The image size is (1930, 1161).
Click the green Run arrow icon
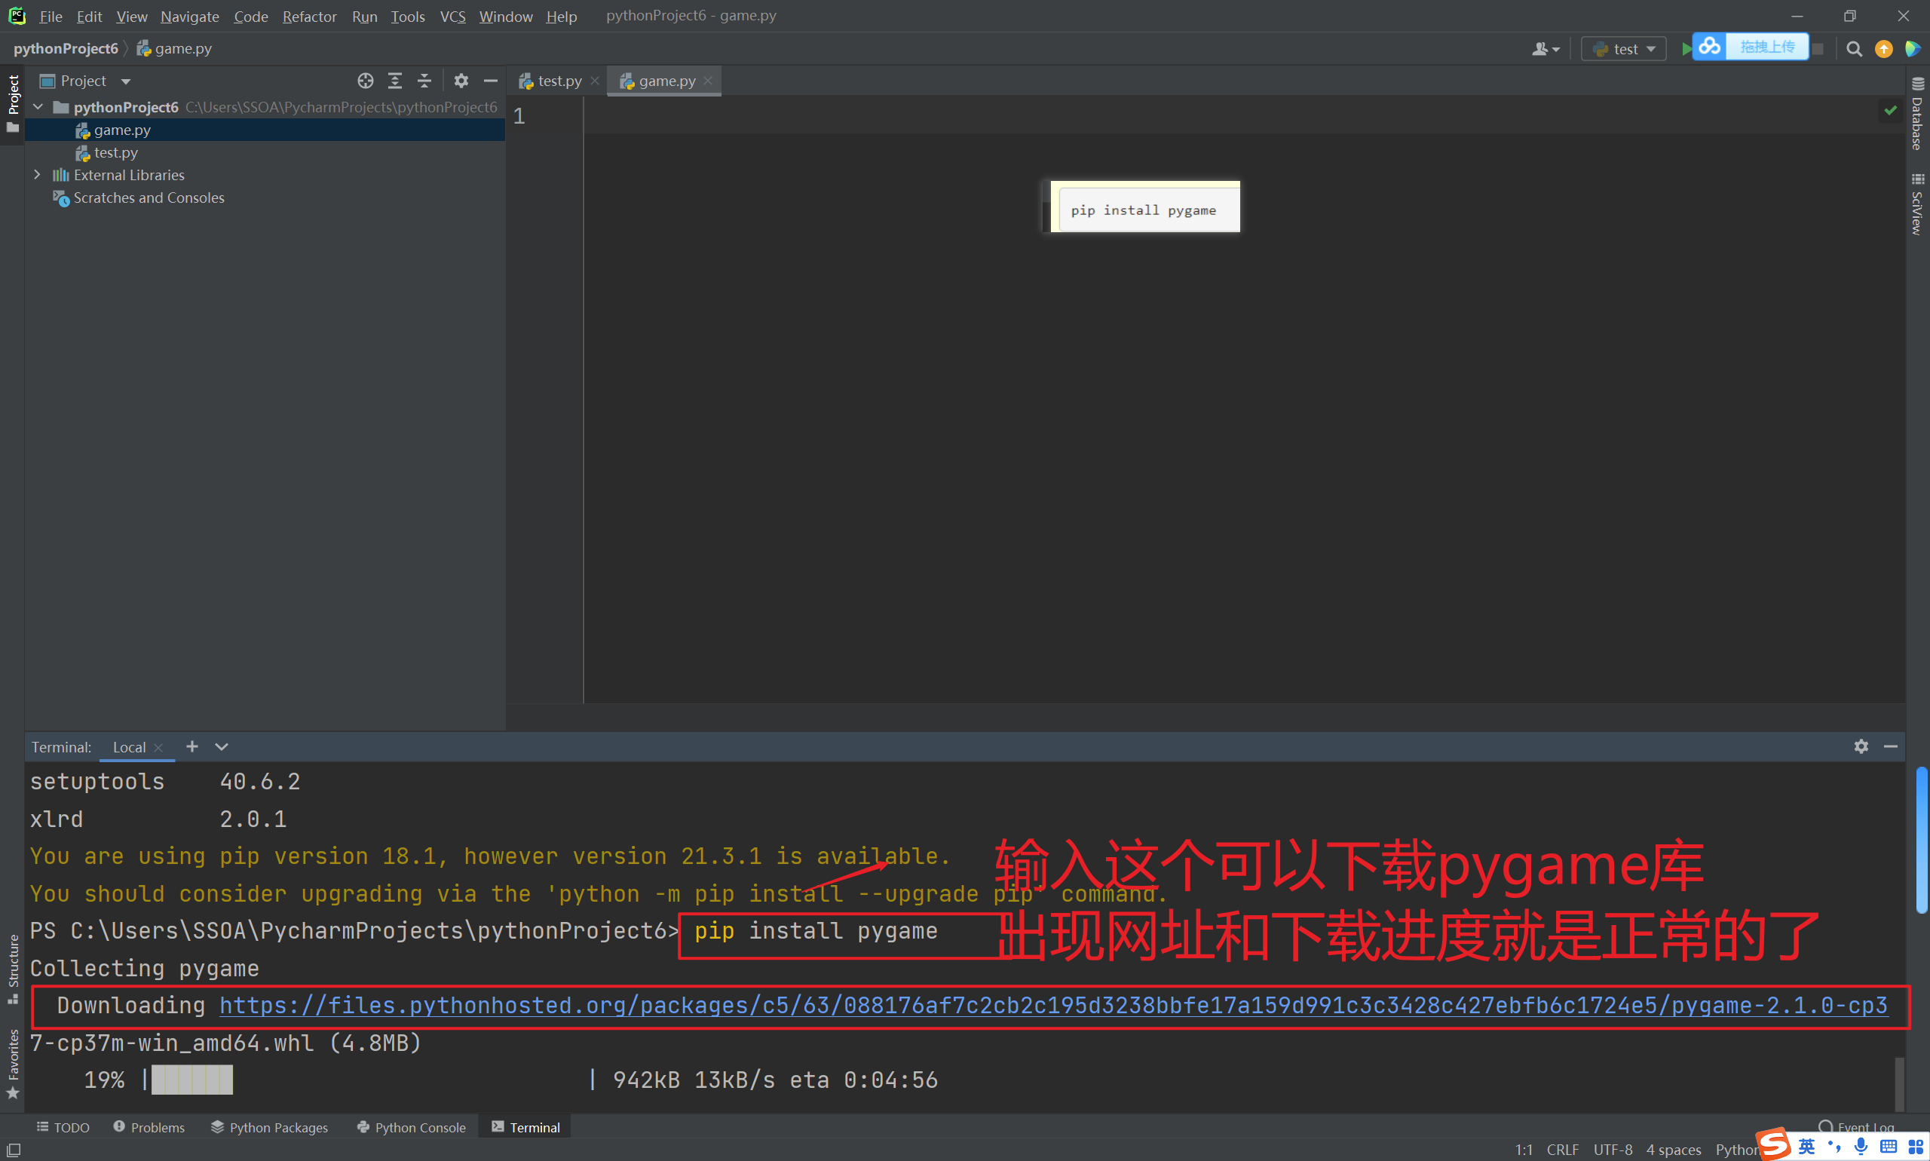(1686, 49)
